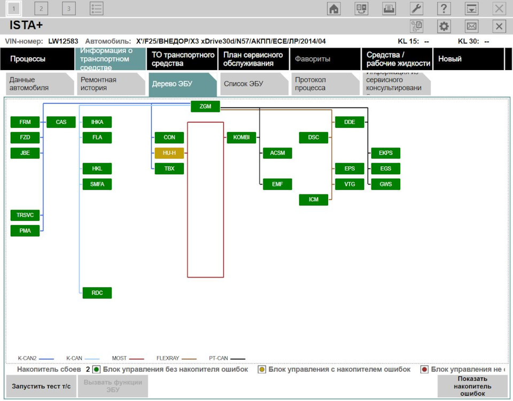Open session number 1 box
513x401 pixels.
point(14,9)
